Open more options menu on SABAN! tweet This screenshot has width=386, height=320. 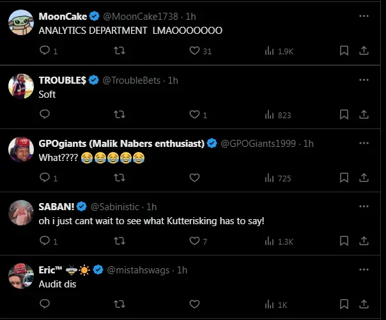[364, 206]
